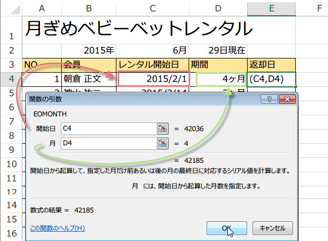Click cell E4 showing (C4,D4)
This screenshot has width=328, height=241.
click(x=272, y=79)
